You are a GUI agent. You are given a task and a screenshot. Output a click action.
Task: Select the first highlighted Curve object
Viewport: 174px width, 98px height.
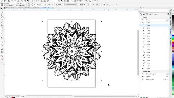[x=154, y=25]
